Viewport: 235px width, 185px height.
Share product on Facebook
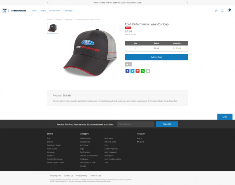[127, 71]
